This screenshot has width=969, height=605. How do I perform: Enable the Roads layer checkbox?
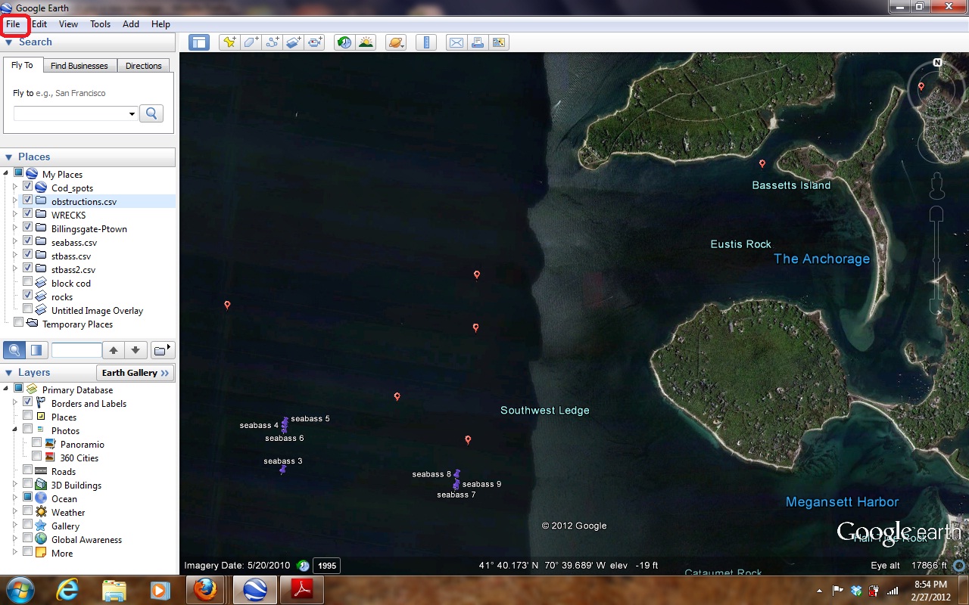point(28,470)
